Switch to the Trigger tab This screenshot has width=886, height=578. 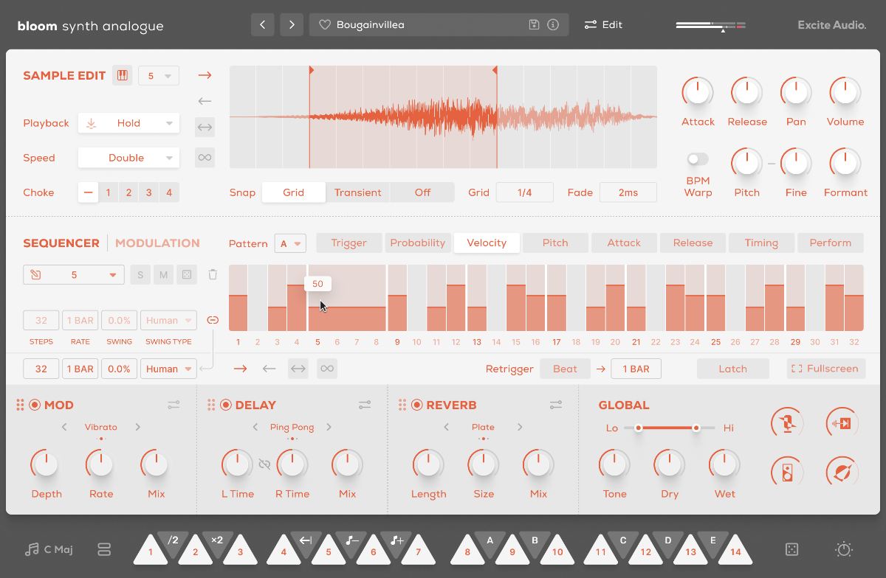[349, 243]
